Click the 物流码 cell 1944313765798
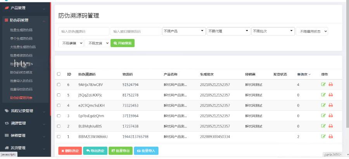This screenshot has height=159, width=349. pos(135,137)
